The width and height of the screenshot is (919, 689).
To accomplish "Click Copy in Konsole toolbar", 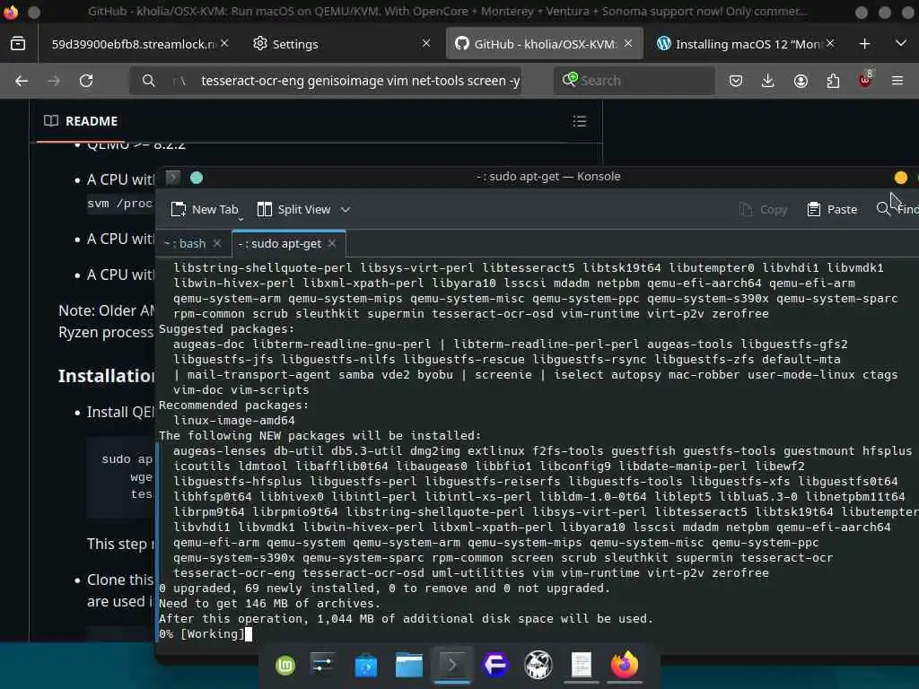I will 764,209.
